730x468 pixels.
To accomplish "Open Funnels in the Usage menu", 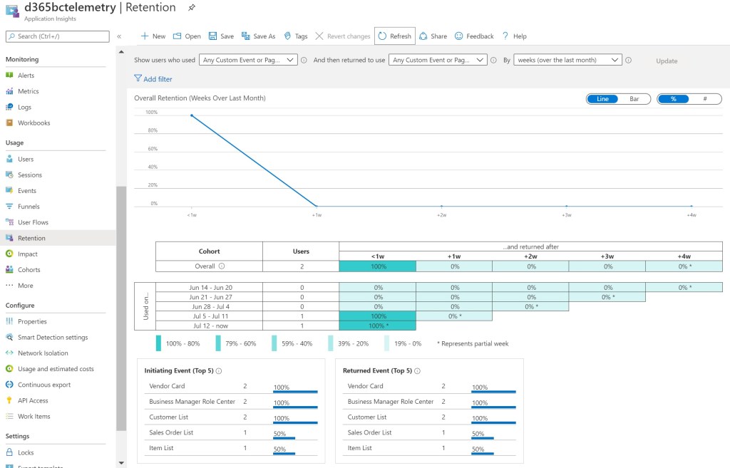I will (x=29, y=207).
